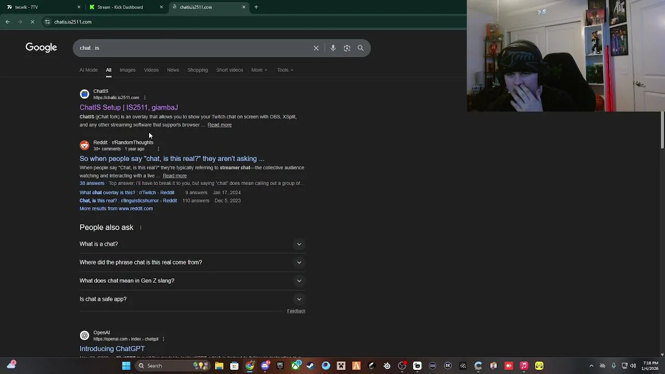Open the Introducing ChatGPT result

112,349
